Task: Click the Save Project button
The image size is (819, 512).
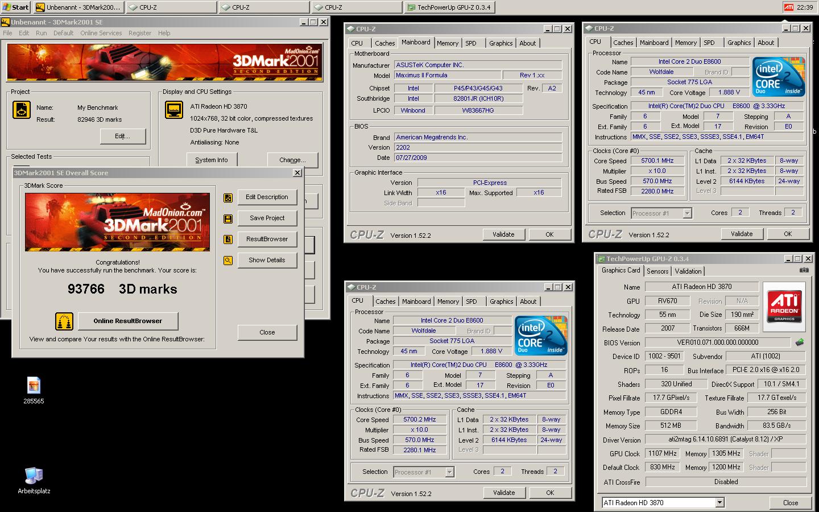Action: point(267,218)
